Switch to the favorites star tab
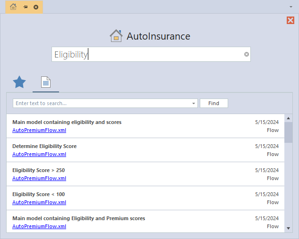The image size is (299, 239). (x=19, y=82)
